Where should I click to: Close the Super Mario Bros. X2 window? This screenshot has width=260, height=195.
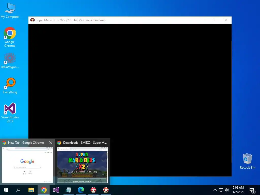226,20
